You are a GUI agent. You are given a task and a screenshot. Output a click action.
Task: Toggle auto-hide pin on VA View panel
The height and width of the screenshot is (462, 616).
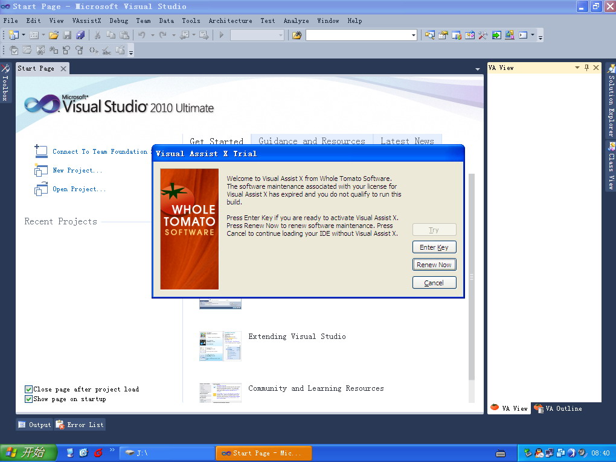click(586, 68)
